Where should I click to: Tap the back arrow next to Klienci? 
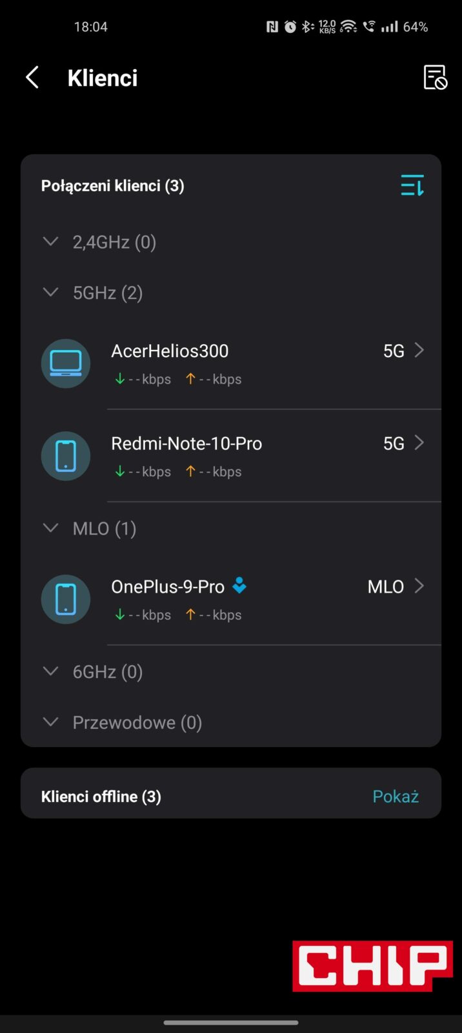pos(32,77)
